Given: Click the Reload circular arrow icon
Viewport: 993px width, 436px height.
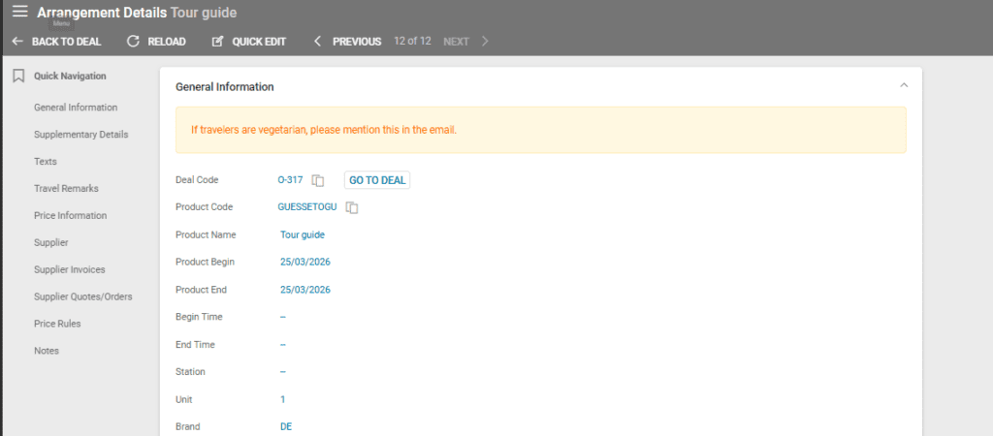Looking at the screenshot, I should pyautogui.click(x=134, y=42).
